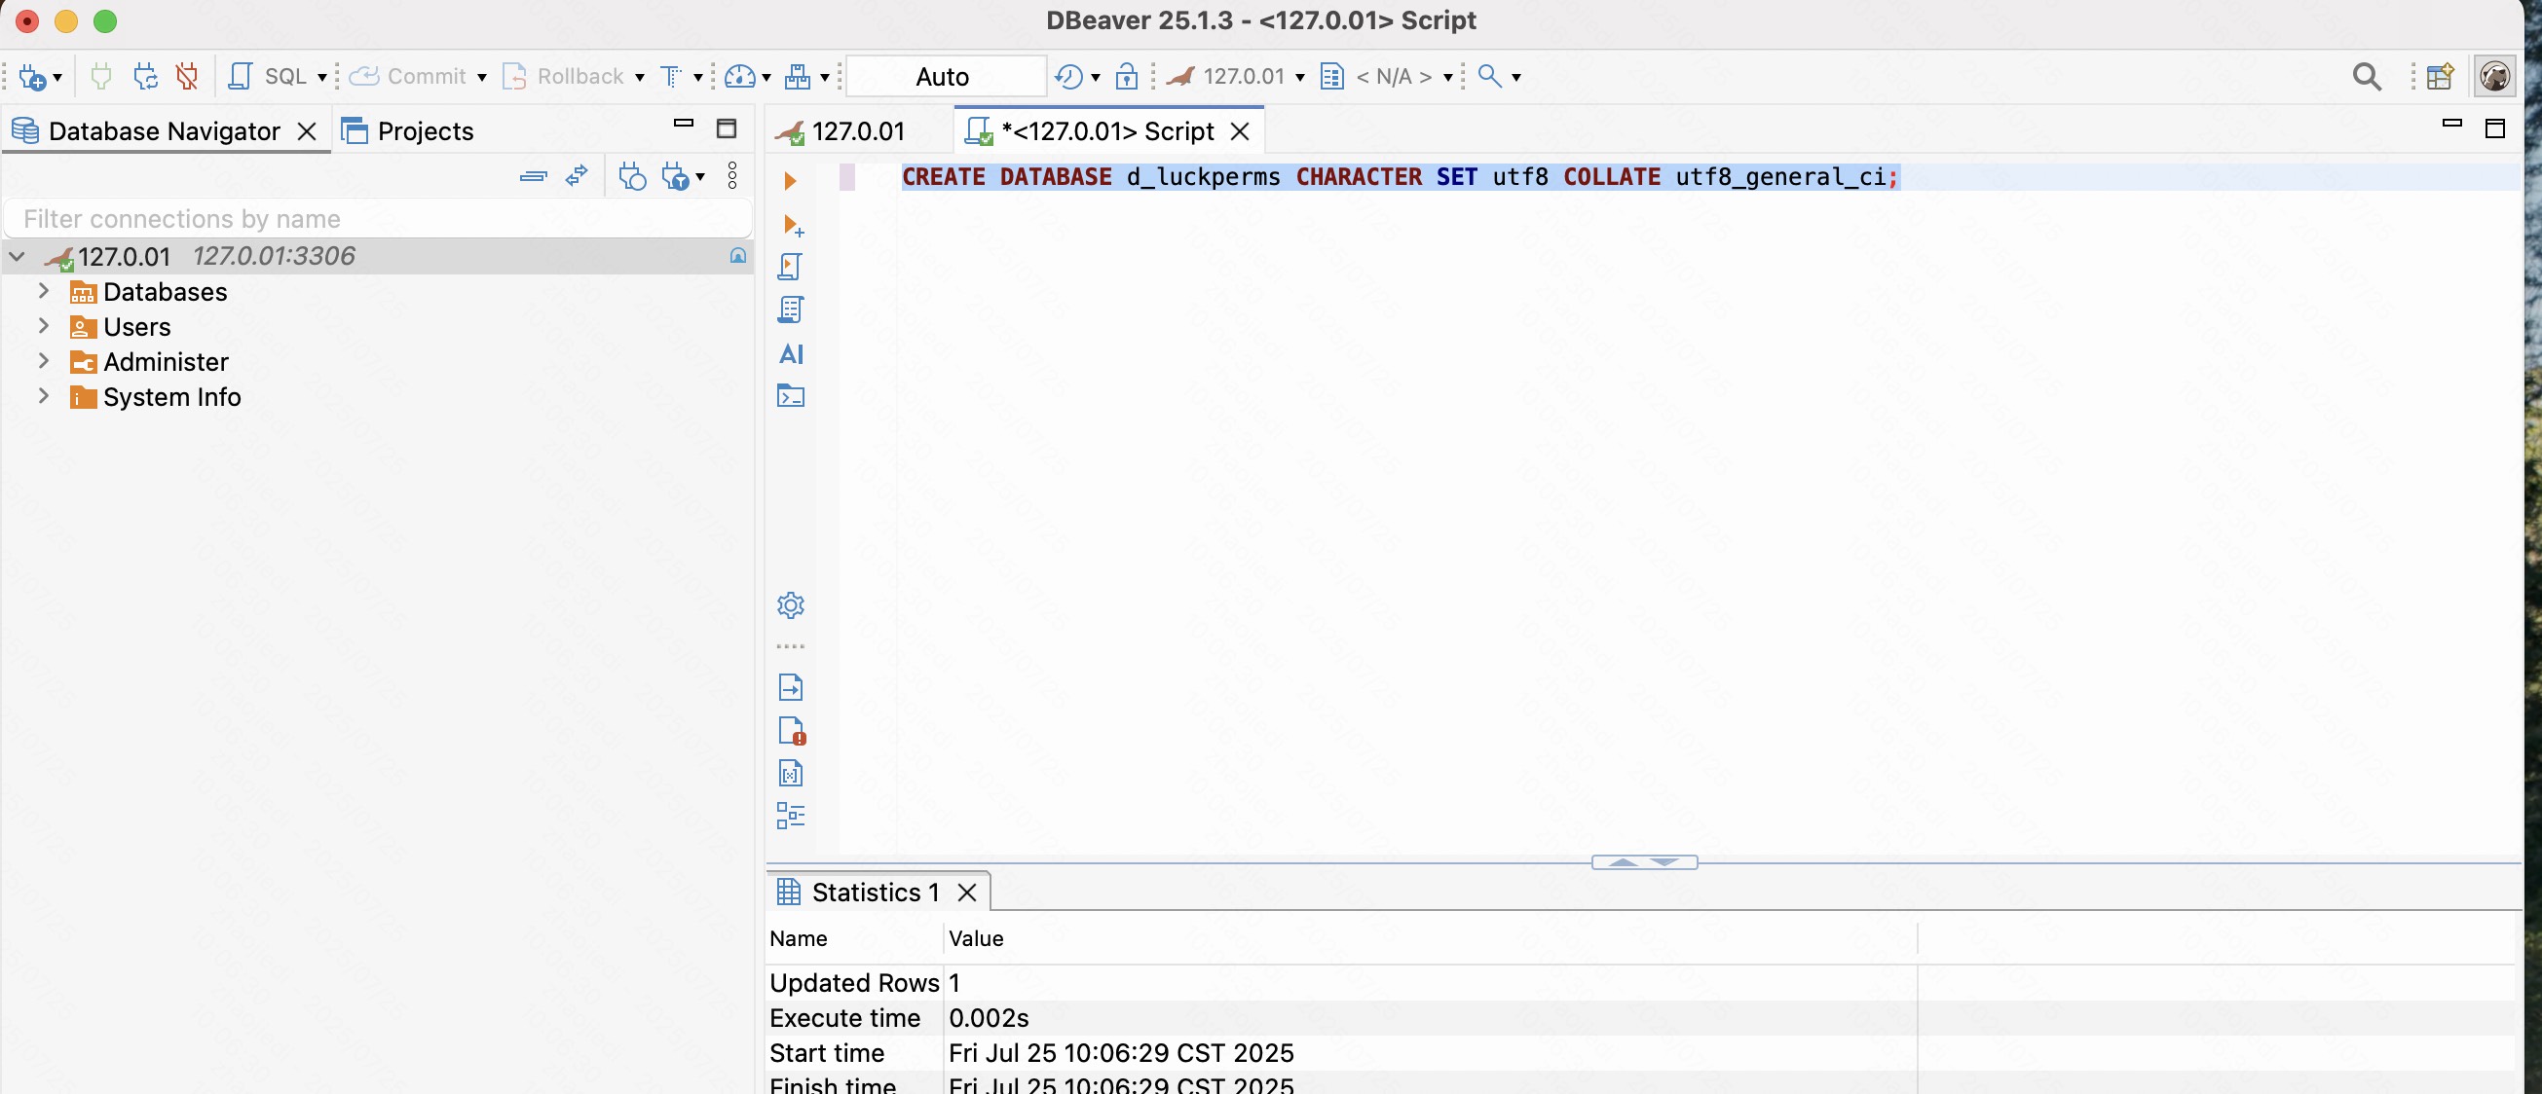Screen dimensions: 2542x1094
Task: Select active connection 127.0.01 in toolbar
Action: (1236, 76)
